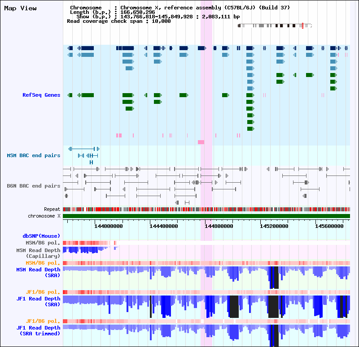Click ruler position 144000000
Screen dimensions: 359x347
pyautogui.click(x=109, y=226)
